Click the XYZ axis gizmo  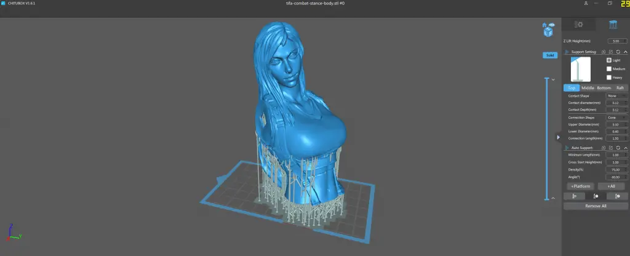[x=14, y=232]
